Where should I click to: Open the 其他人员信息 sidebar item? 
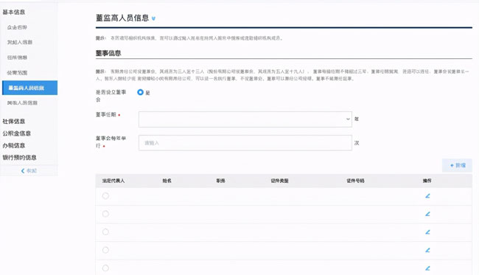click(x=22, y=103)
